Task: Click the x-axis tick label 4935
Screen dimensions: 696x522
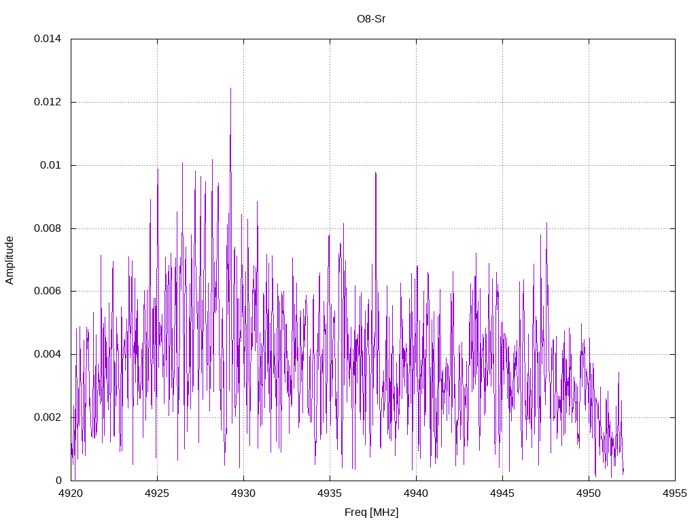Action: (330, 493)
